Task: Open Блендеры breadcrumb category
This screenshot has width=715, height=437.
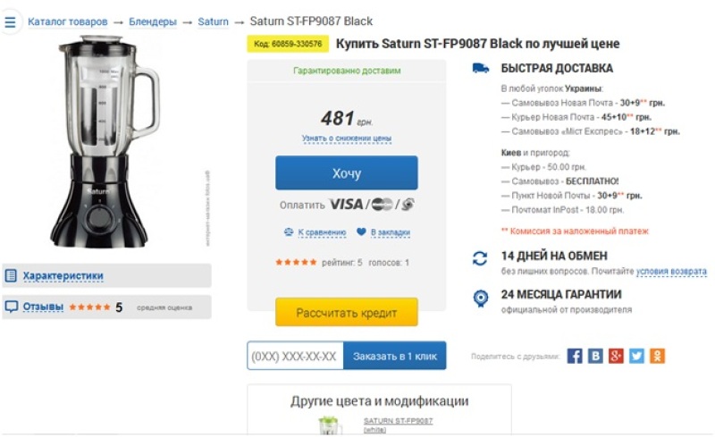Action: 152,21
